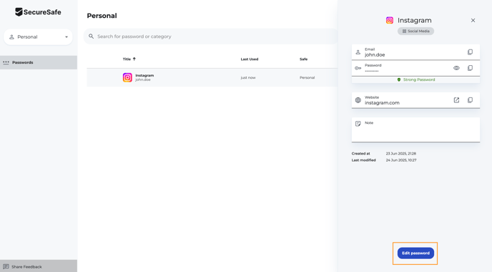Copy the john.doe email field value
Image resolution: width=492 pixels, height=272 pixels.
pyautogui.click(x=470, y=52)
